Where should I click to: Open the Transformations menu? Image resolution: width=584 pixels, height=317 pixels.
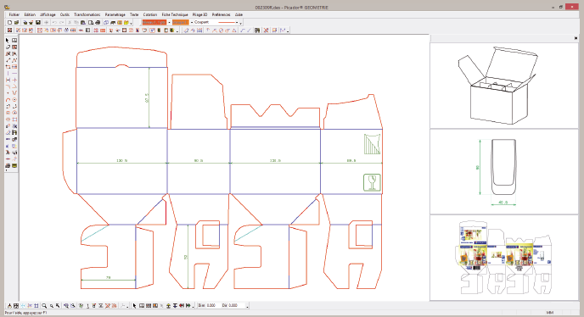click(x=87, y=14)
